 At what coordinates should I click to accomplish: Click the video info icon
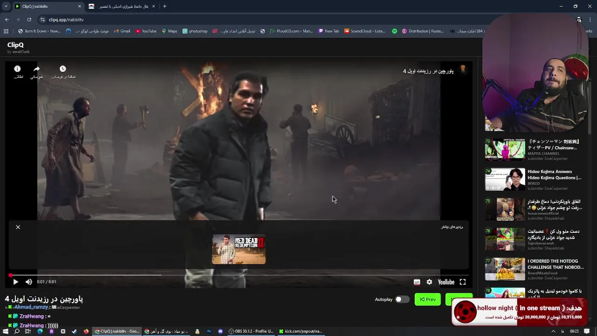[17, 69]
